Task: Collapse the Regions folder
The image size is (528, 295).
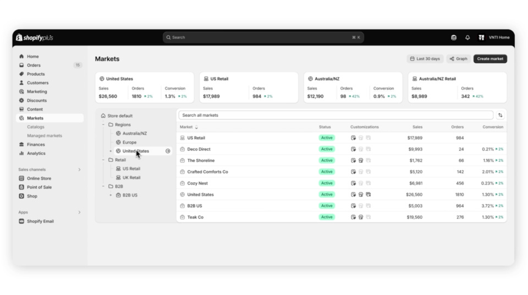Action: tap(103, 125)
